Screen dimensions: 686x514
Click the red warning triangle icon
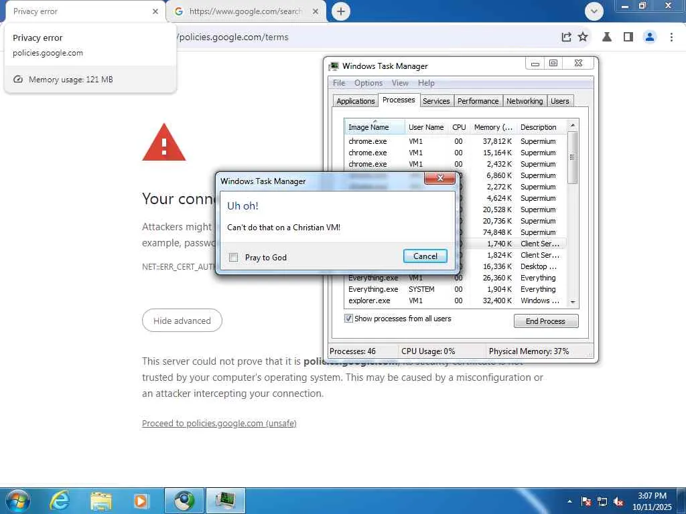click(164, 143)
